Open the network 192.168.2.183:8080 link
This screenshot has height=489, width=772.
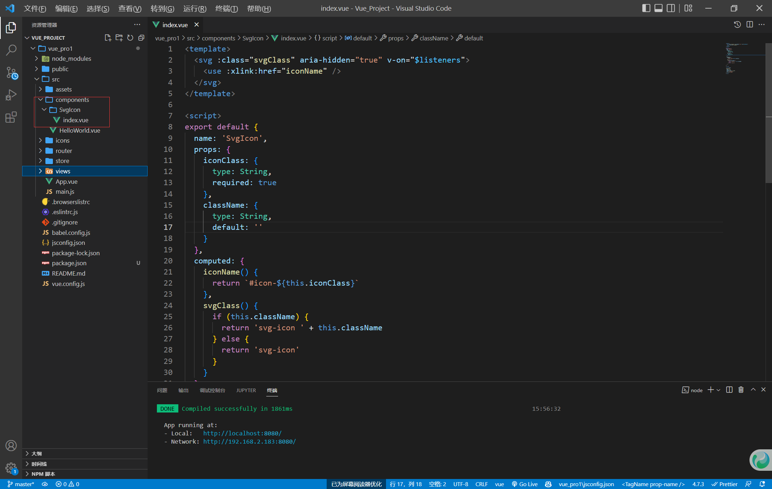tap(249, 441)
